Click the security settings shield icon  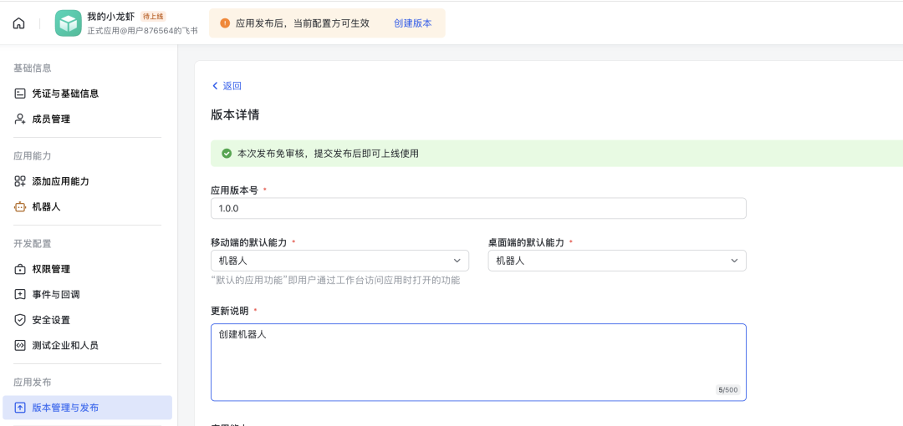[x=20, y=319]
